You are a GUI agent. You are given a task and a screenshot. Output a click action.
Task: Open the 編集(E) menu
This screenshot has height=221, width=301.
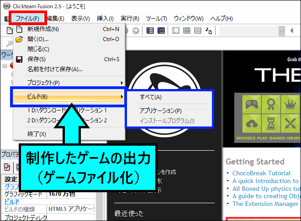coord(55,19)
